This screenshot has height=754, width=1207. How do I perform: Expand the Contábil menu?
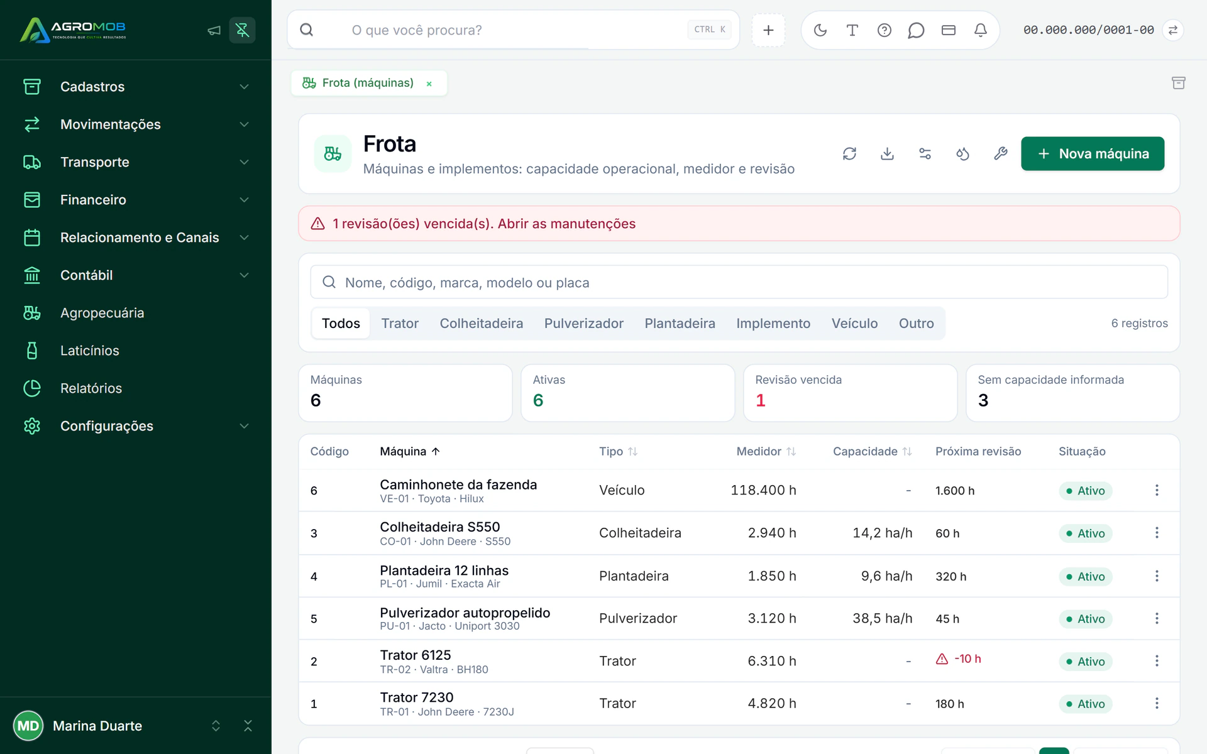(x=136, y=275)
